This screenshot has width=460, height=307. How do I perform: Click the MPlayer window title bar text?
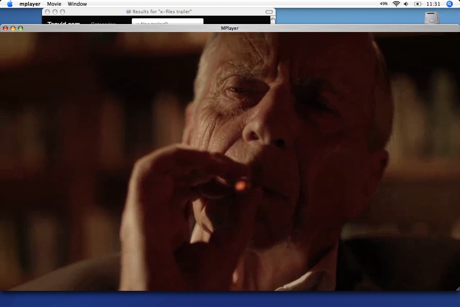point(230,28)
